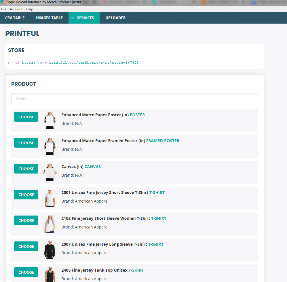Click the STORE section heading

[16, 50]
